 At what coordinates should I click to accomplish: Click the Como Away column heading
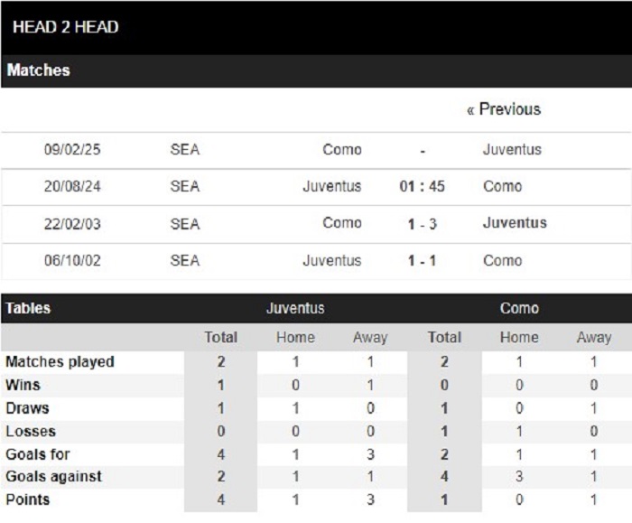(594, 337)
